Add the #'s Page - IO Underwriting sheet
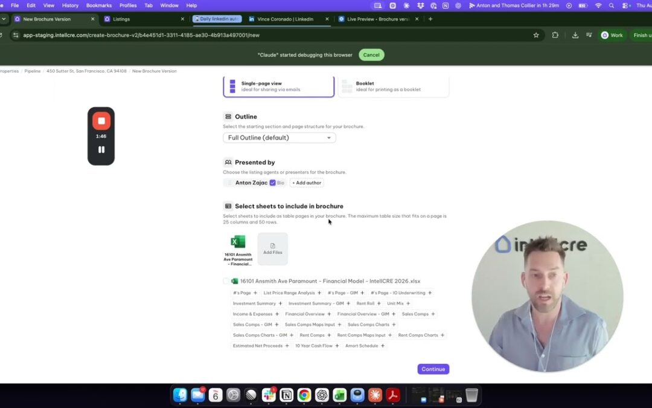The height and width of the screenshot is (408, 652). pos(430,293)
